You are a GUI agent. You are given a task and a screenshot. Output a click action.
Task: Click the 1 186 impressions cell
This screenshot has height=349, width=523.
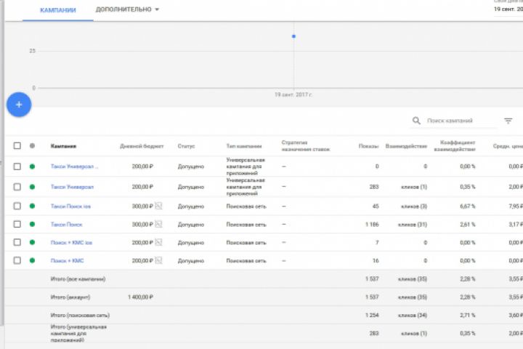372,225
